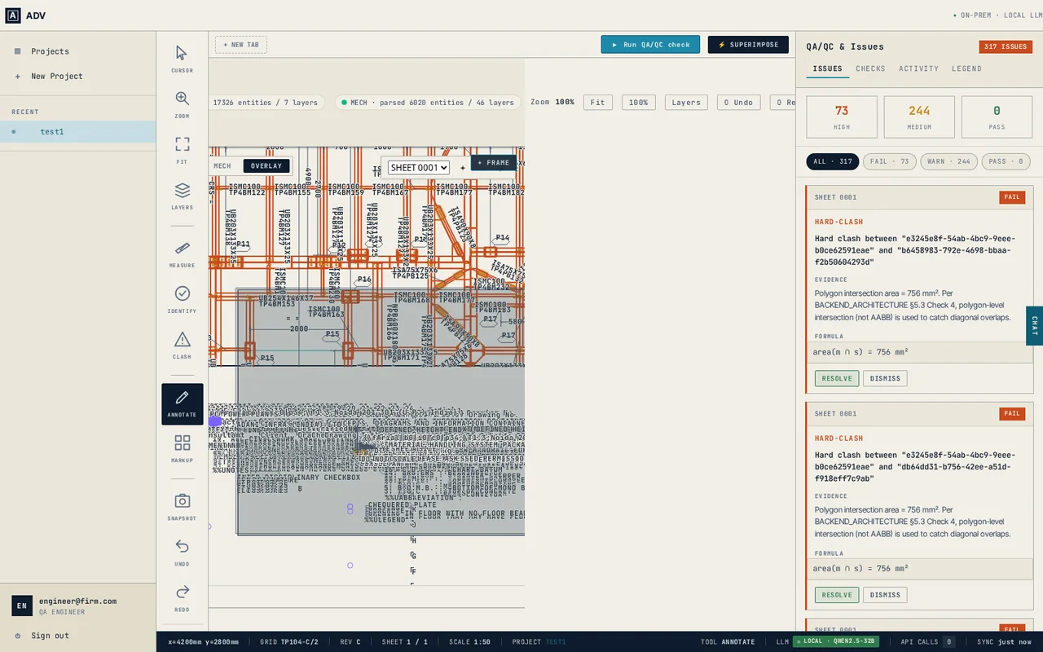Select the Identify tool
This screenshot has height=652, width=1043.
(x=182, y=299)
